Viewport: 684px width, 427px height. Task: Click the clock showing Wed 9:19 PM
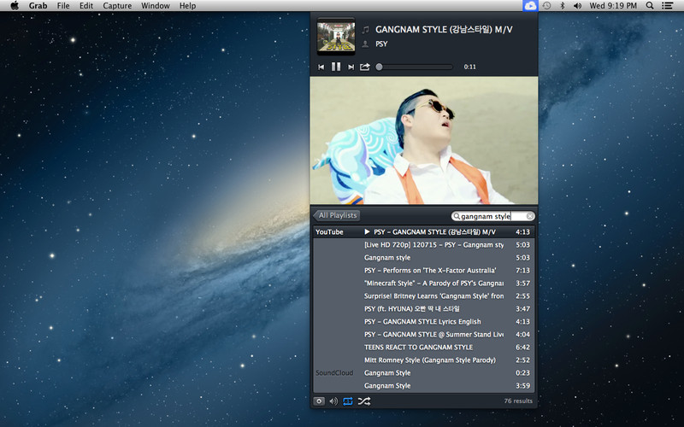click(x=613, y=6)
